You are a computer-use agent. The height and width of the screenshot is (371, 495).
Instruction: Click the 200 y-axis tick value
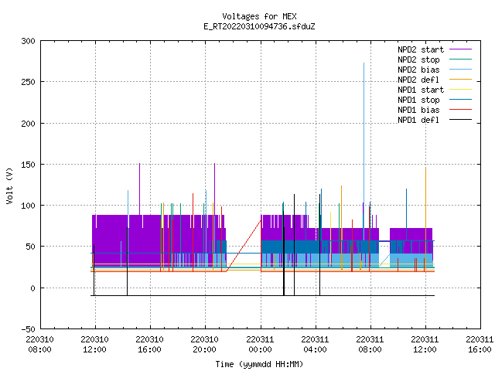[28, 124]
